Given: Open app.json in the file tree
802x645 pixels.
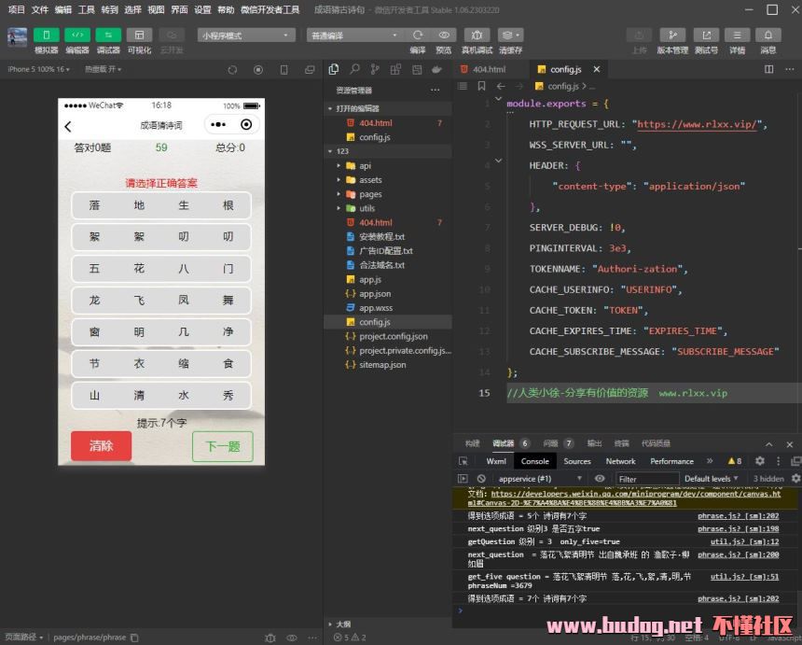Looking at the screenshot, I should (375, 294).
